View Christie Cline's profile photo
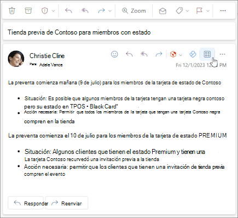The width and height of the screenshot is (238, 218). (16, 59)
